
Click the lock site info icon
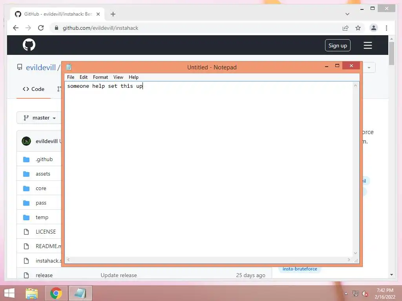pyautogui.click(x=57, y=28)
